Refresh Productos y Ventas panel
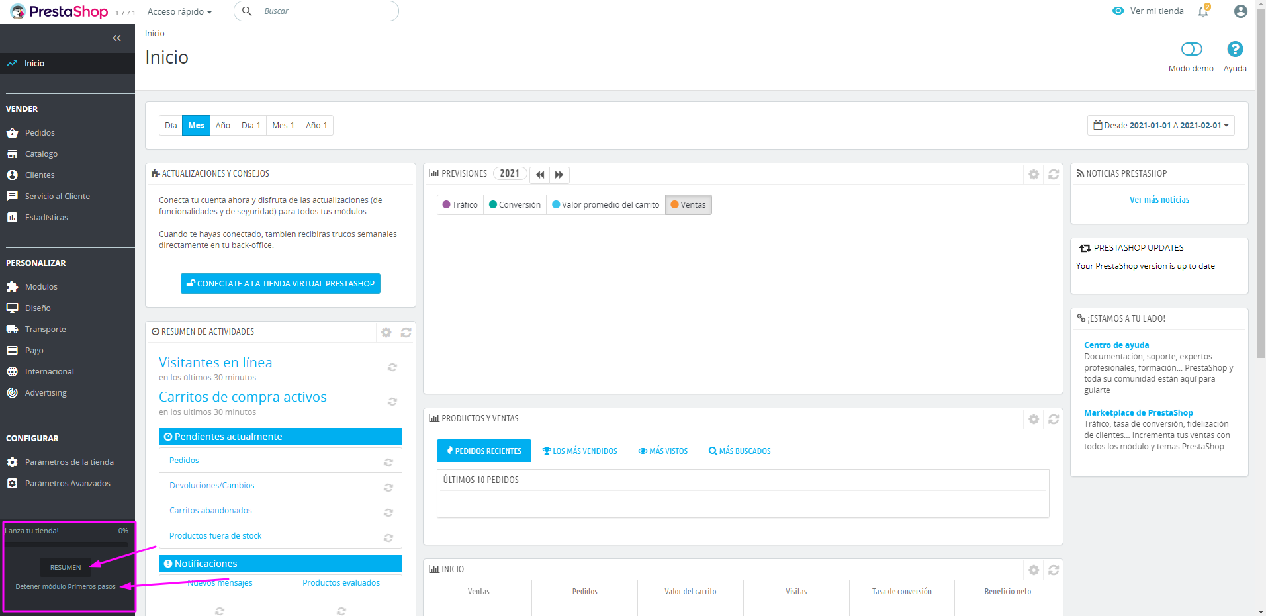Image resolution: width=1266 pixels, height=616 pixels. coord(1054,419)
